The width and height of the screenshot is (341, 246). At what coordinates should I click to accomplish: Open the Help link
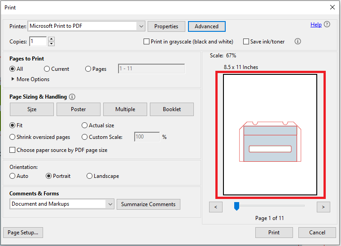pyautogui.click(x=316, y=25)
